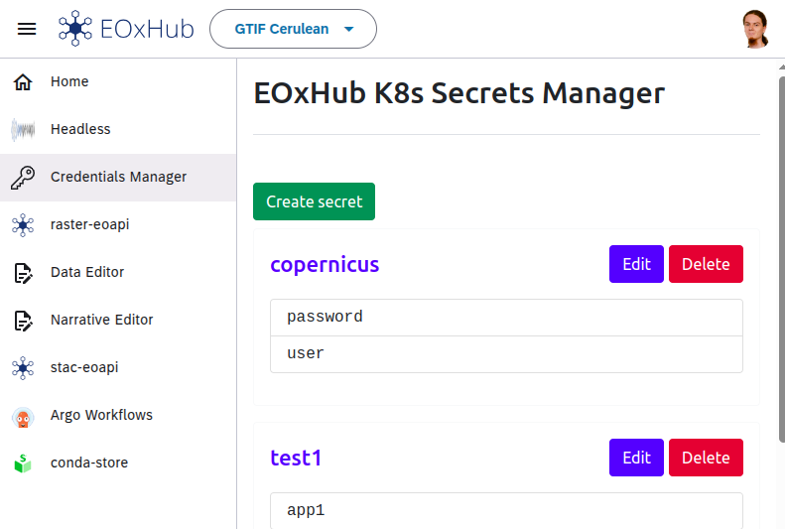Delete the copernicus secret

706,264
